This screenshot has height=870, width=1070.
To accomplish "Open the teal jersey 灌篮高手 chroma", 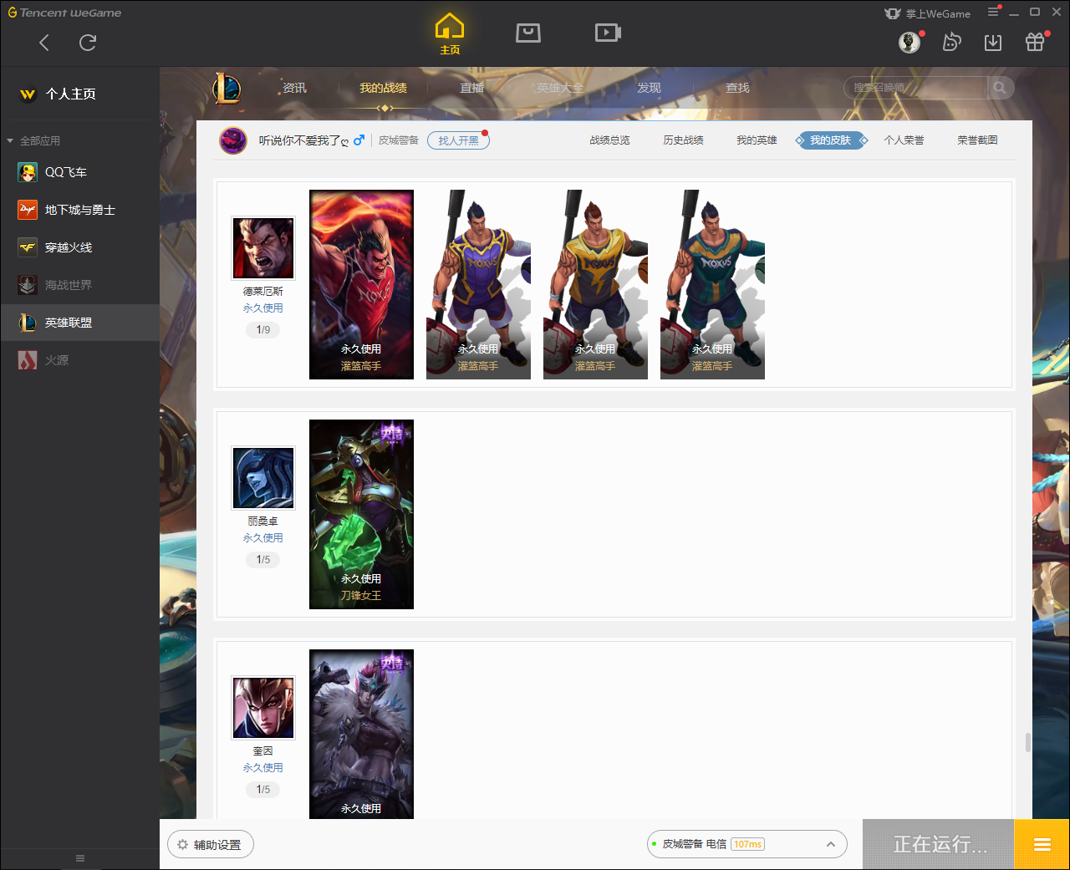I will tap(712, 284).
